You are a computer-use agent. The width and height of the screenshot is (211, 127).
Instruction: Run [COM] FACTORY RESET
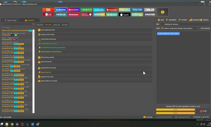[x=95, y=35]
